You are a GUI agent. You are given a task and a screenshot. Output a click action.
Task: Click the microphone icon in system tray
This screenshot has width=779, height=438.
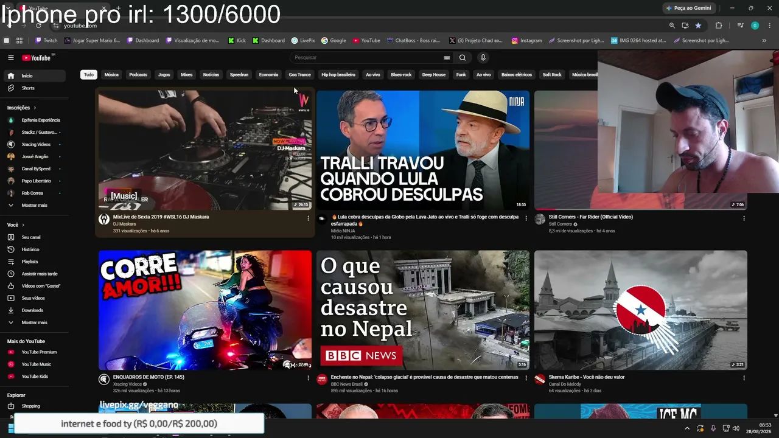(713, 428)
